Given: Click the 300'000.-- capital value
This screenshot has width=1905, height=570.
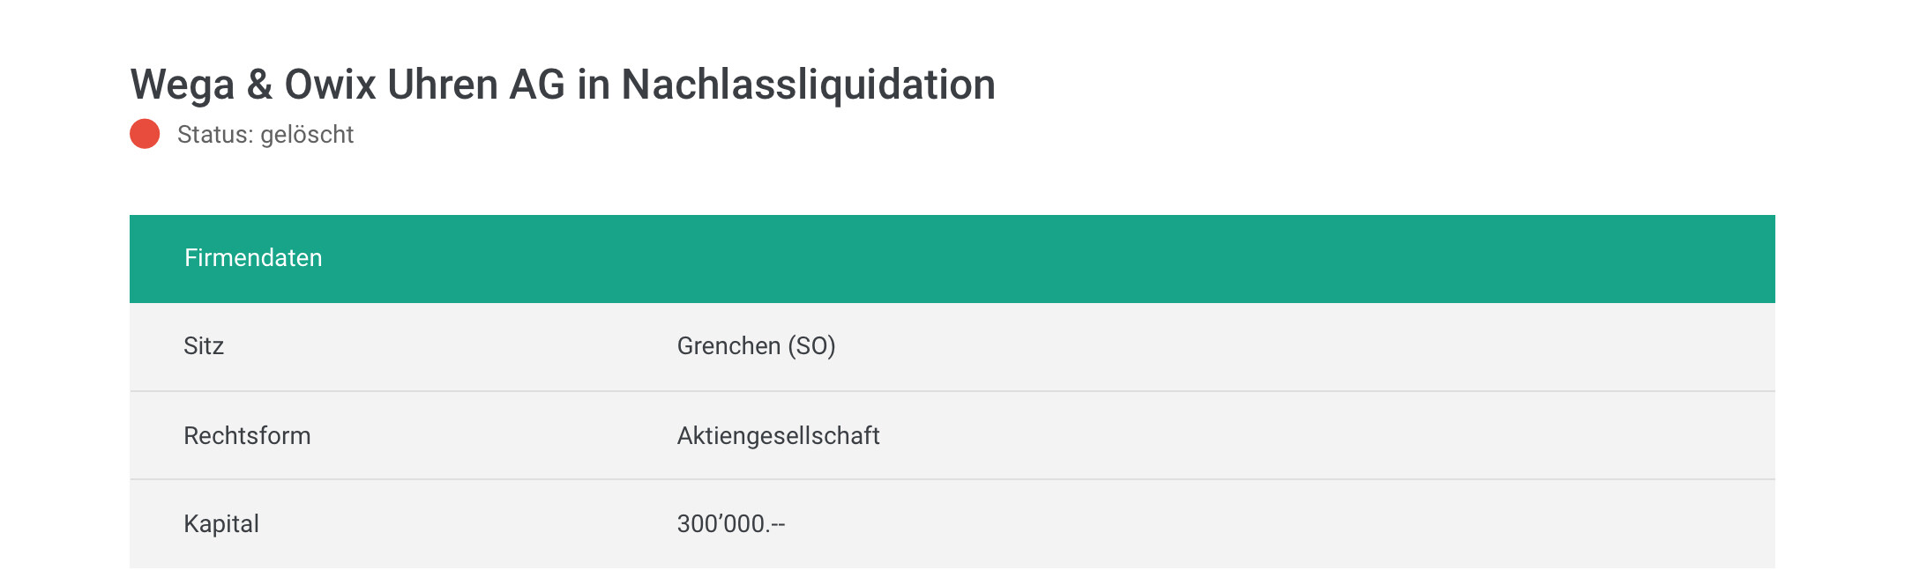Looking at the screenshot, I should (731, 524).
